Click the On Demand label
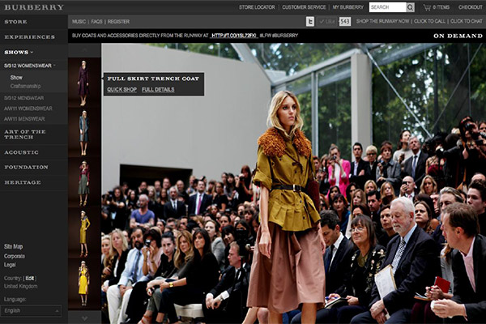 [458, 36]
